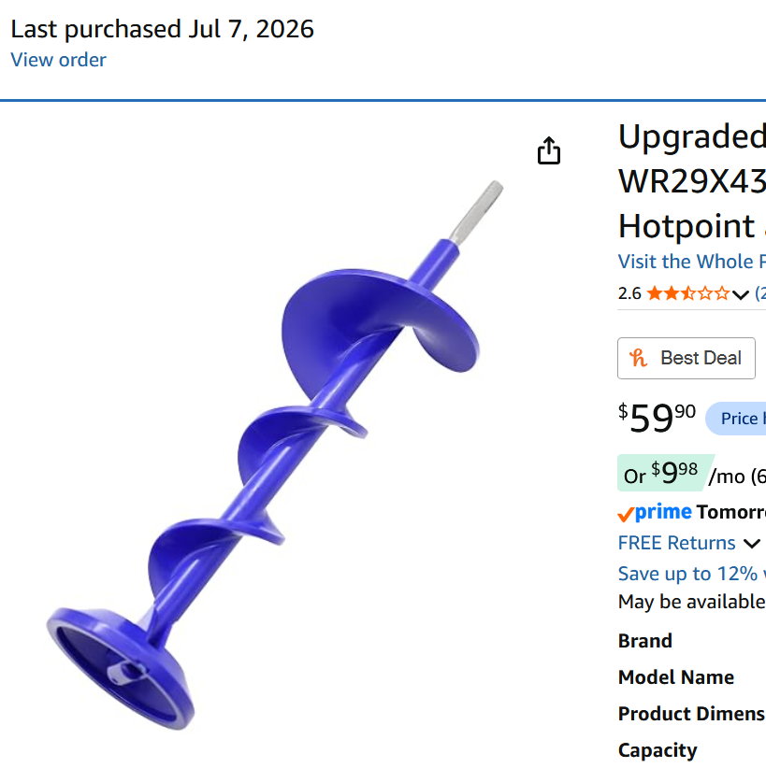Click the Visit the Whole store link
Screen dimensions: 766x768
point(691,262)
